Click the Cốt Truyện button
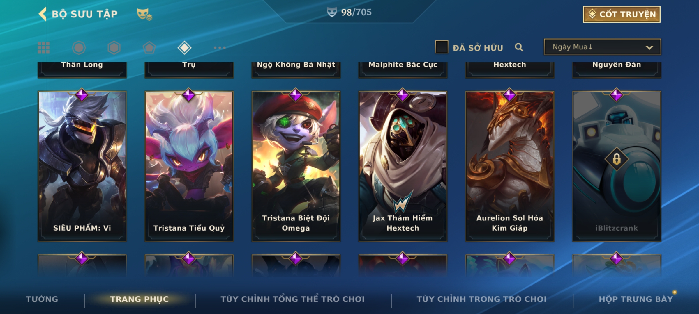Image resolution: width=699 pixels, height=314 pixels. coord(622,14)
